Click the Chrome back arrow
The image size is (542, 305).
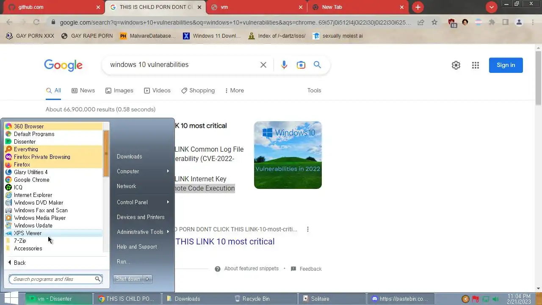click(x=9, y=22)
